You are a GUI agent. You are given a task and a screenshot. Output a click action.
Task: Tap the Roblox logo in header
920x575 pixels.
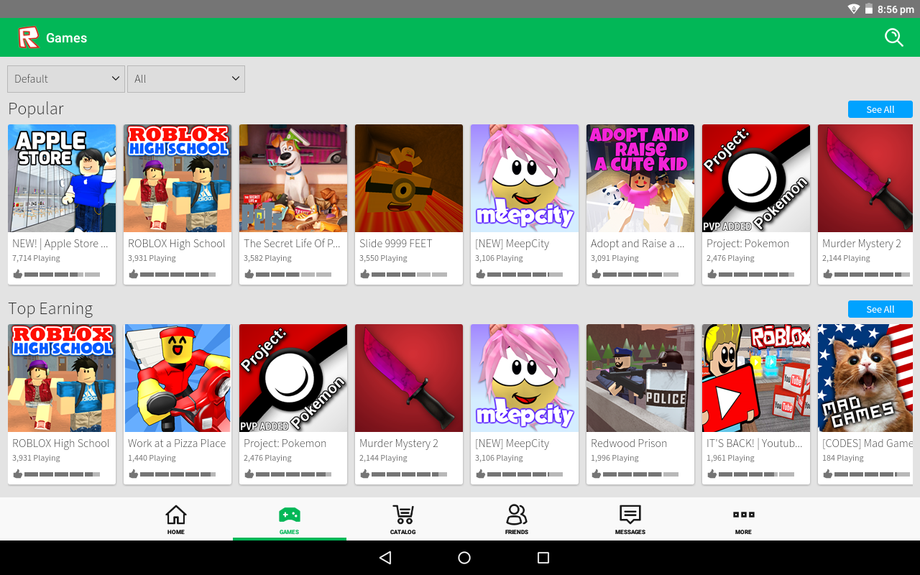(x=29, y=37)
